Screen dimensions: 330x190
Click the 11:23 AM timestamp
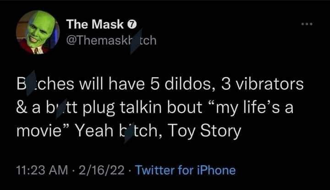(x=42, y=170)
